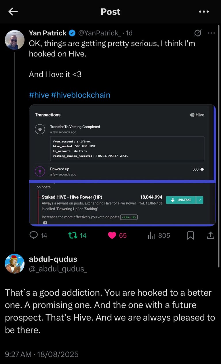Tap the reply comment icon
Screen dimensions: 221x364
[x=34, y=236]
